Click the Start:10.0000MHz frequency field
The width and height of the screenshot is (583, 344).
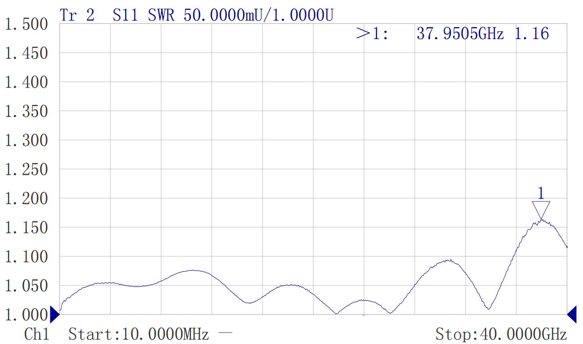coord(138,334)
